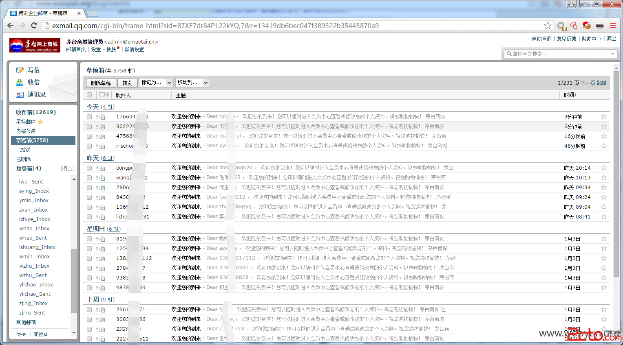Open the 已发送 folder
The width and height of the screenshot is (623, 345).
pyautogui.click(x=23, y=150)
